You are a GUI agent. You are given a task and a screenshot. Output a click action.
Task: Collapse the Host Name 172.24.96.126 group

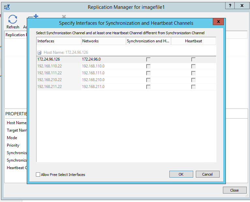[x=39, y=52]
